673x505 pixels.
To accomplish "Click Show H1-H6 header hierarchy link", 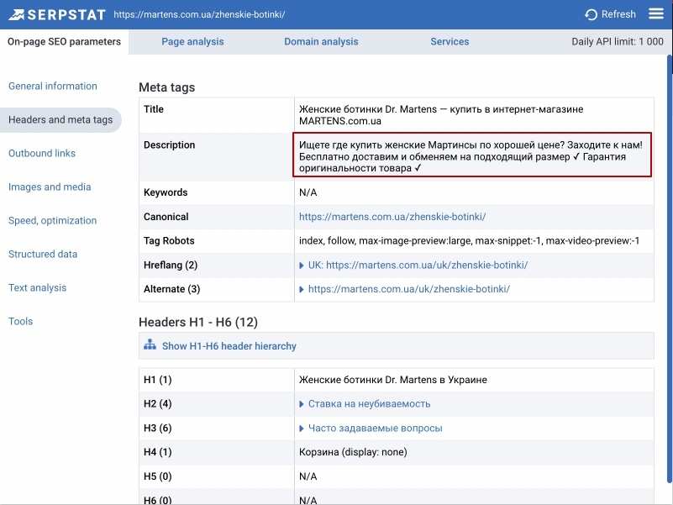I will click(x=229, y=346).
